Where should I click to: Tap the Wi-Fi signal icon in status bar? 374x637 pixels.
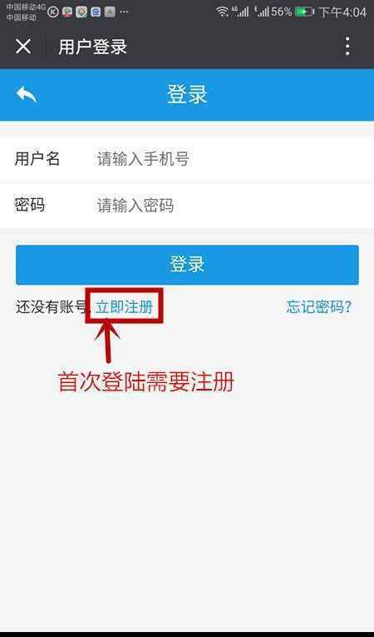222,12
